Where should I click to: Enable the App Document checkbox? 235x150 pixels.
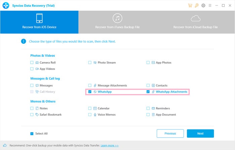(148, 115)
